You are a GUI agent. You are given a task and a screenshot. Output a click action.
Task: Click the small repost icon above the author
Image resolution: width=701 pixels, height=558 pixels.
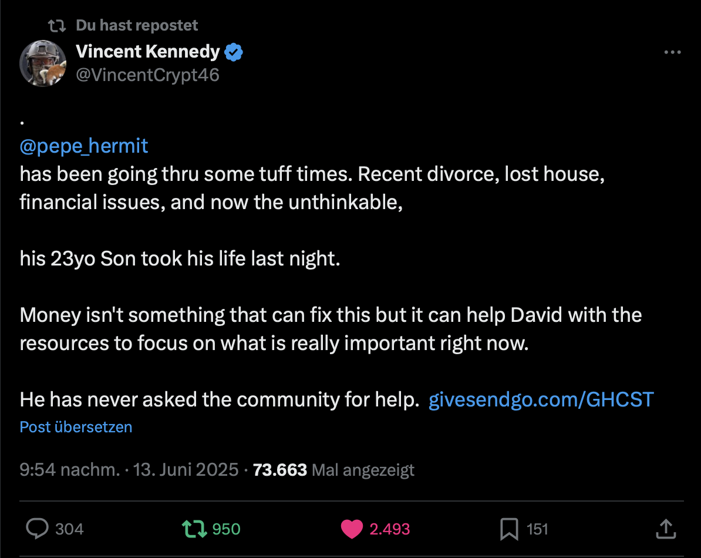click(56, 26)
